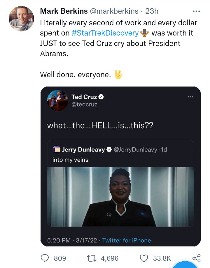Image resolution: width=210 pixels, height=268 pixels.
Task: Open Mark Berkins' profile avatar
Action: click(x=21, y=18)
